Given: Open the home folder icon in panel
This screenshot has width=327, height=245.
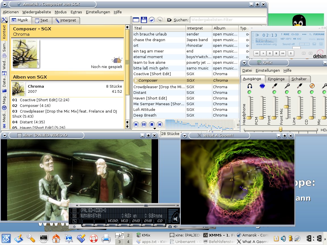Looking at the screenshot, I should (x=56, y=238).
